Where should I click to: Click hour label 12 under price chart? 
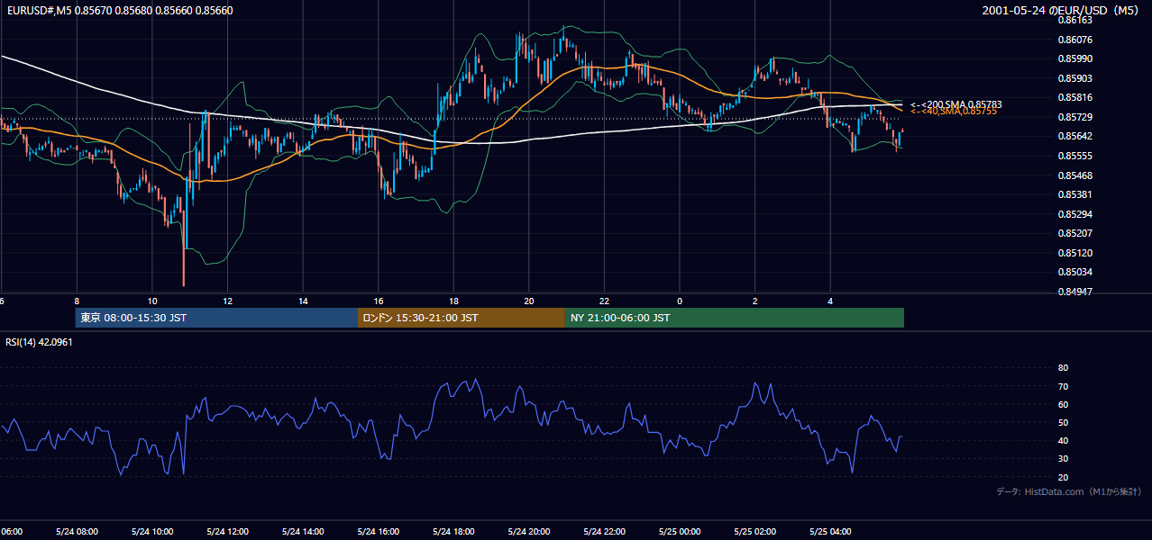(x=228, y=301)
